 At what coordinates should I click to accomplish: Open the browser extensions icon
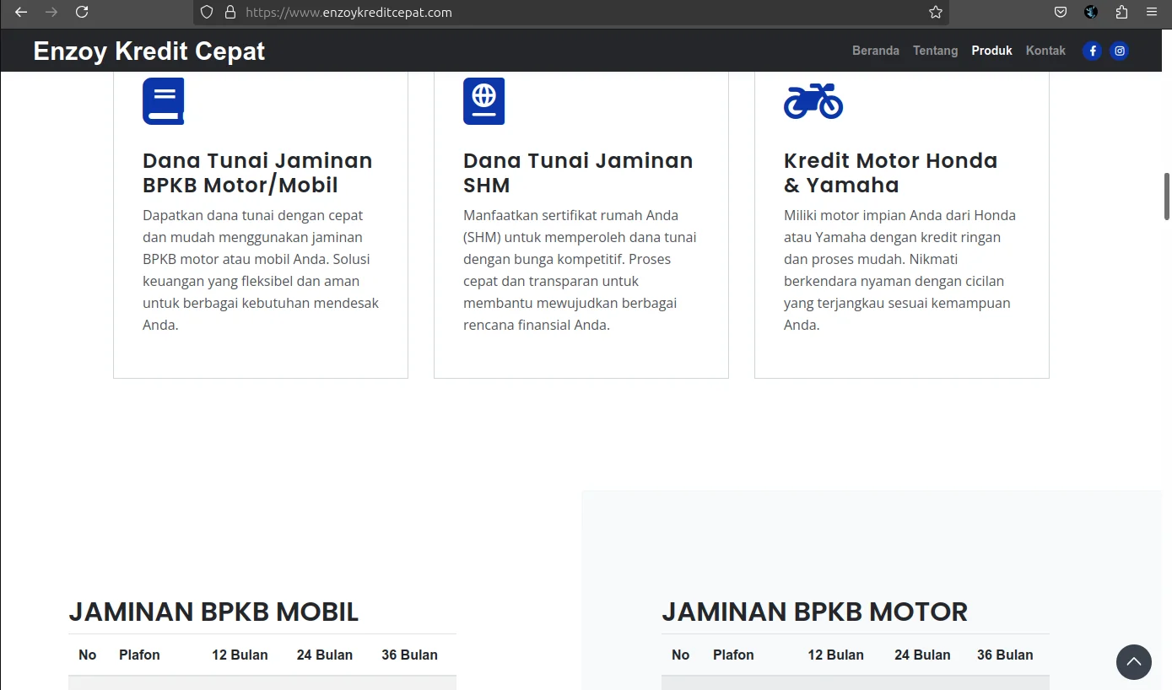[1121, 13]
